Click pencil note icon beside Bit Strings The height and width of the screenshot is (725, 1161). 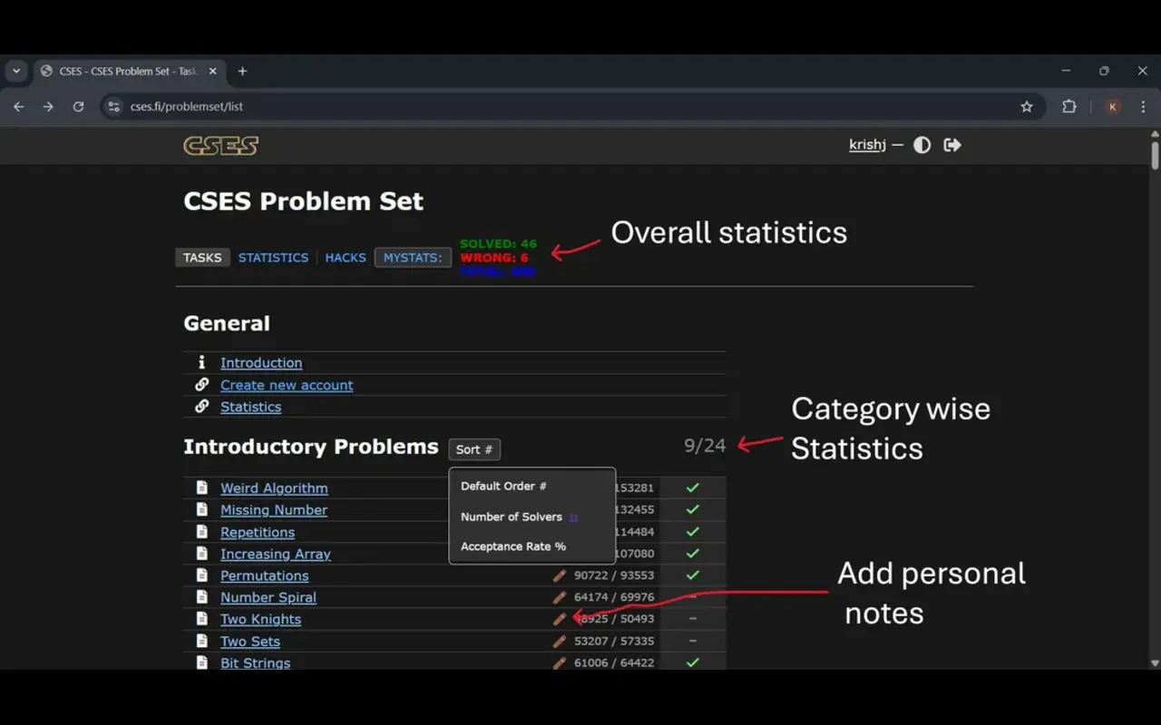(560, 662)
